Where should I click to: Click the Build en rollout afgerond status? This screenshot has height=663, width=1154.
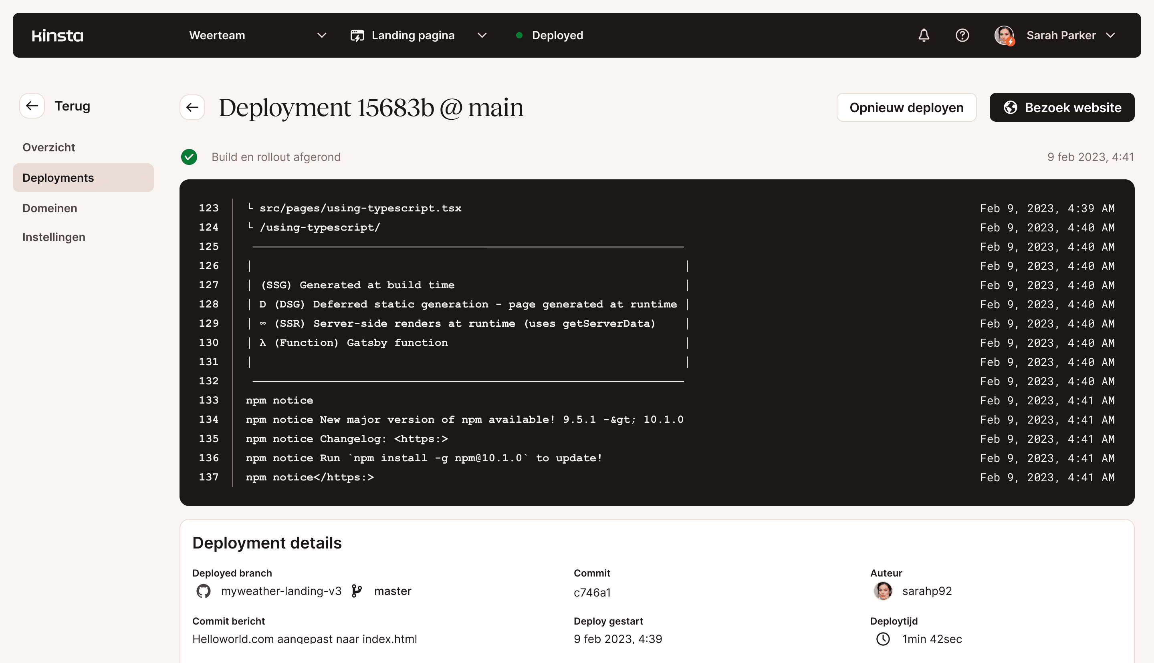tap(276, 157)
